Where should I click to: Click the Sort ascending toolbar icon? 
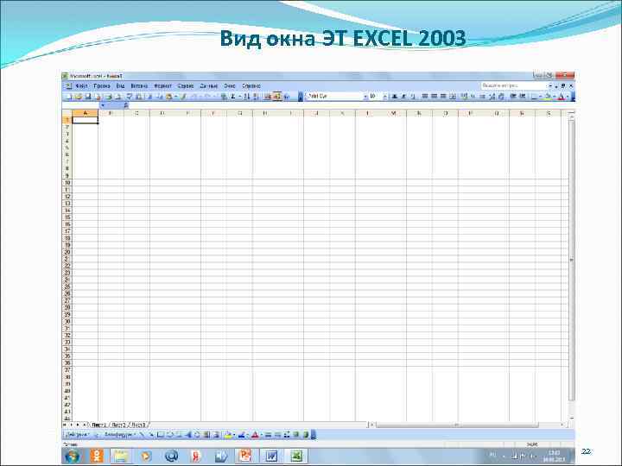(x=247, y=97)
